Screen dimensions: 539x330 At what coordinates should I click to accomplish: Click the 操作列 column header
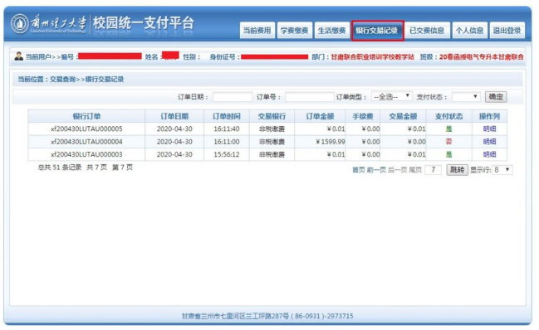pos(489,116)
